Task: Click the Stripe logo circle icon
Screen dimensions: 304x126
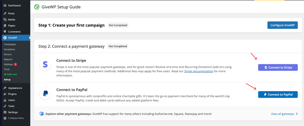Action: pyautogui.click(x=45, y=65)
